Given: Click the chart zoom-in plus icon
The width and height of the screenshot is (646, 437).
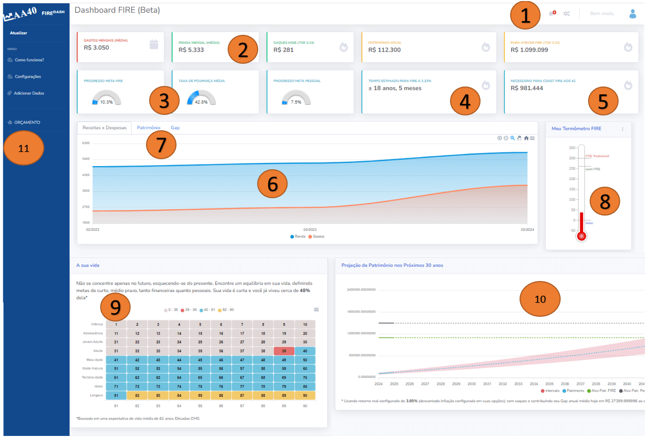Looking at the screenshot, I should click(500, 138).
